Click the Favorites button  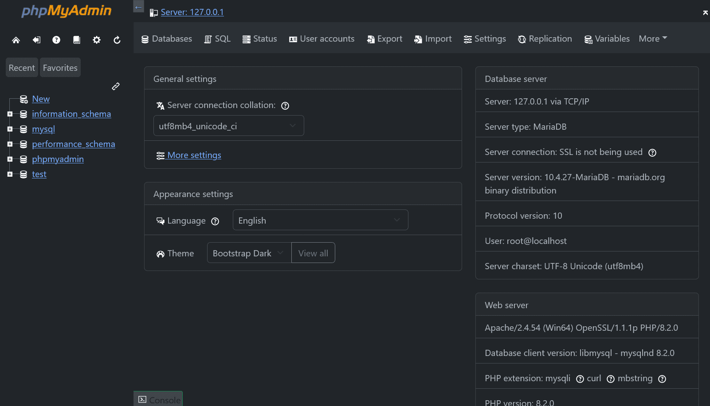click(60, 68)
